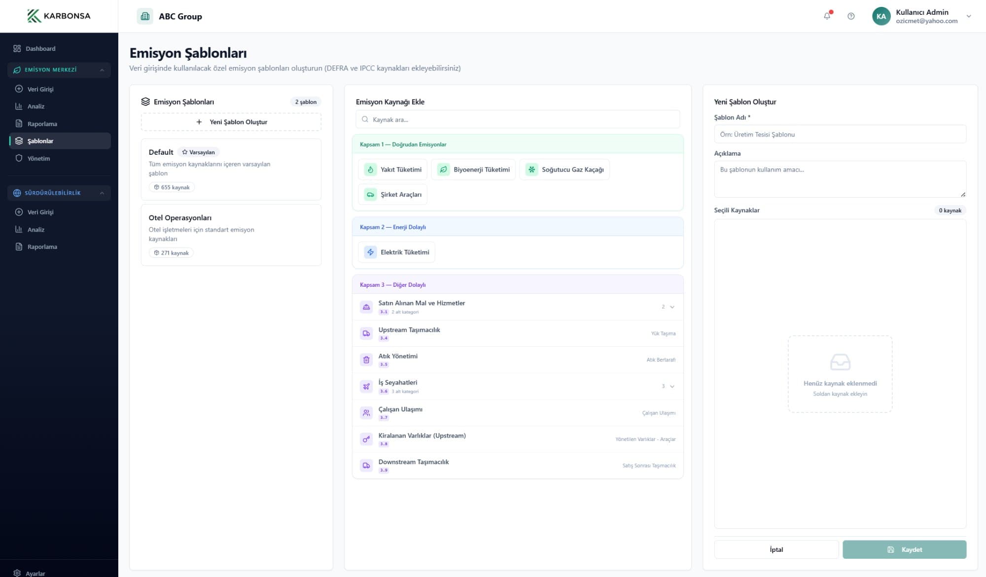Click Yeni Şablon Oluştur button
The image size is (986, 577).
(x=231, y=122)
